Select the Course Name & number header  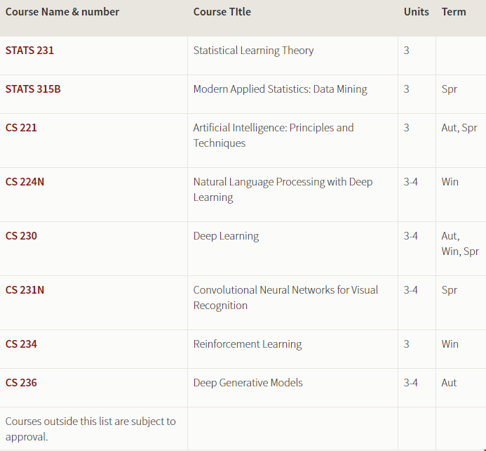(62, 12)
